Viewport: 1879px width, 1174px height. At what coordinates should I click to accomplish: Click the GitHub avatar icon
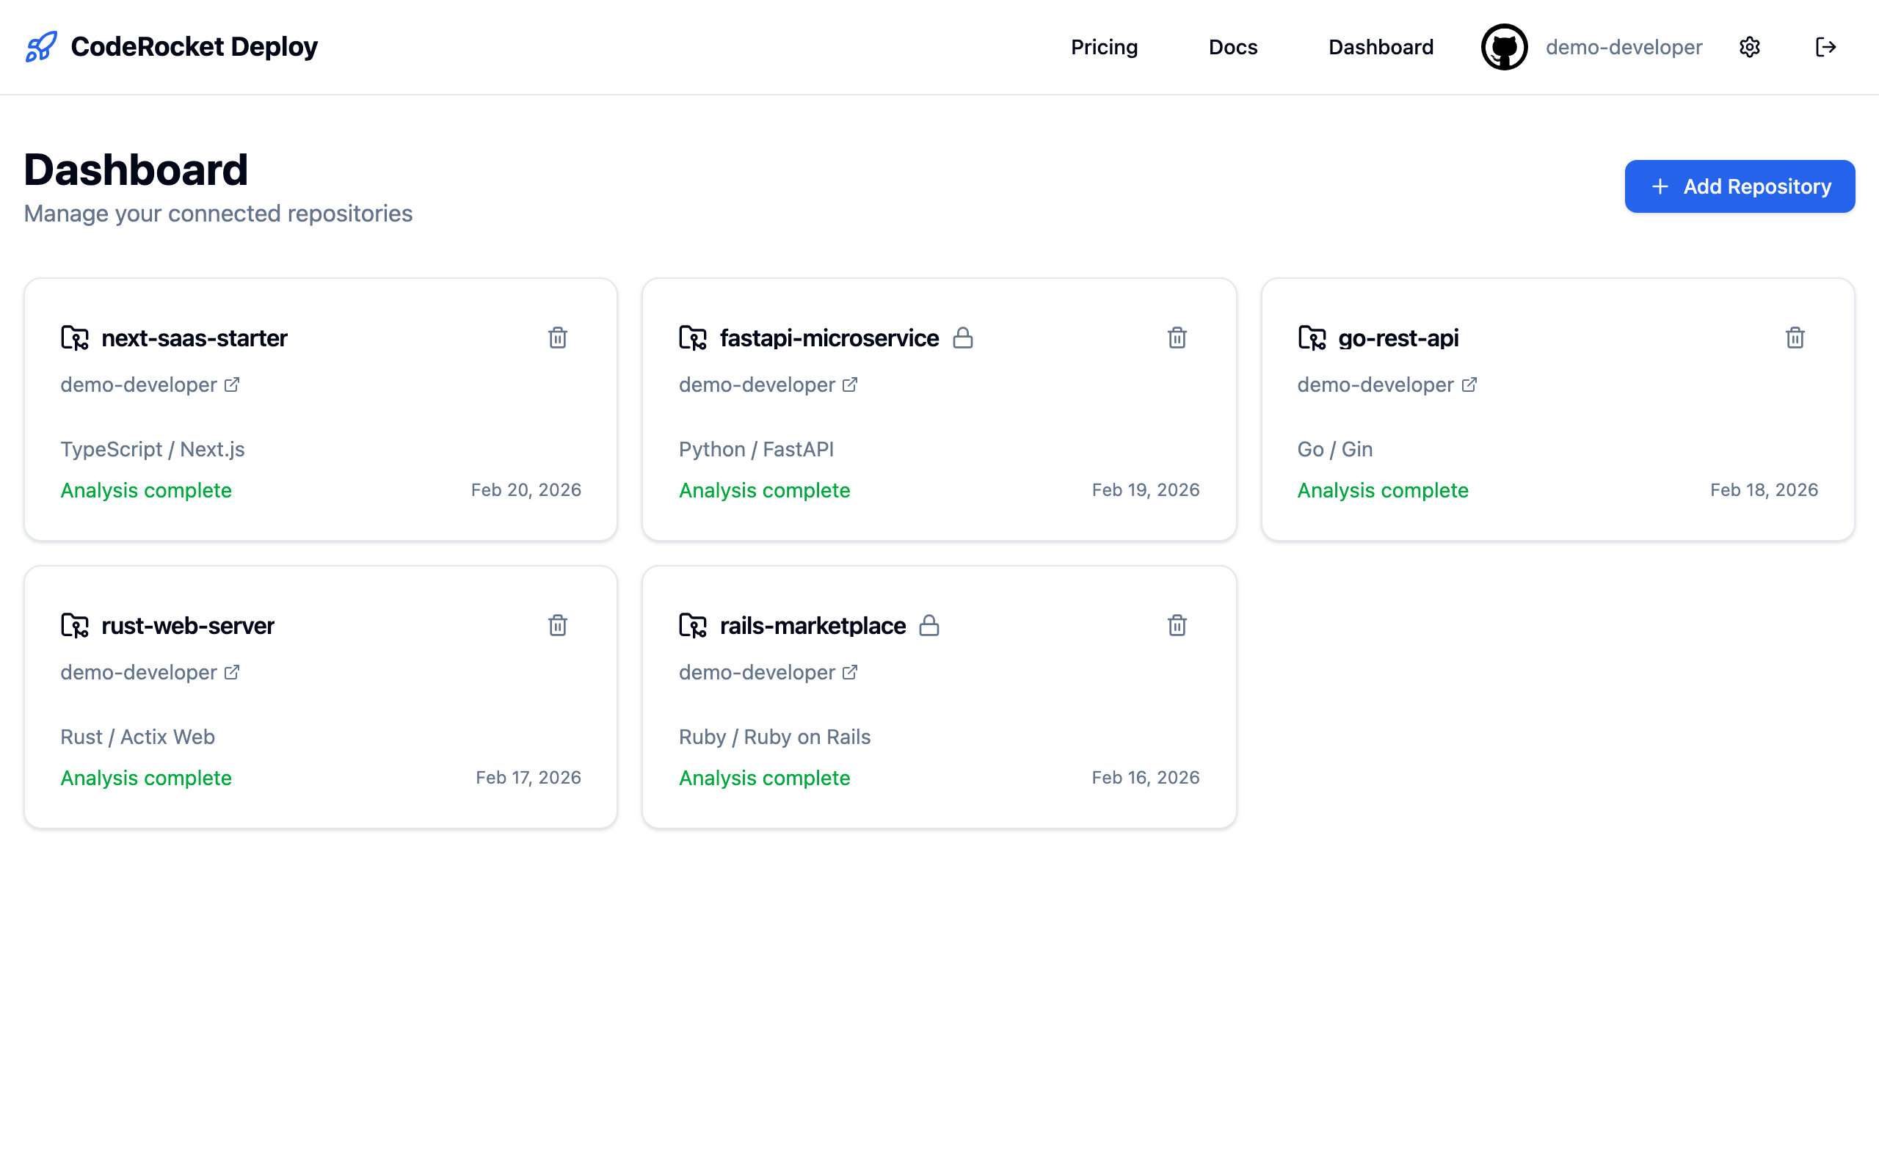tap(1504, 48)
